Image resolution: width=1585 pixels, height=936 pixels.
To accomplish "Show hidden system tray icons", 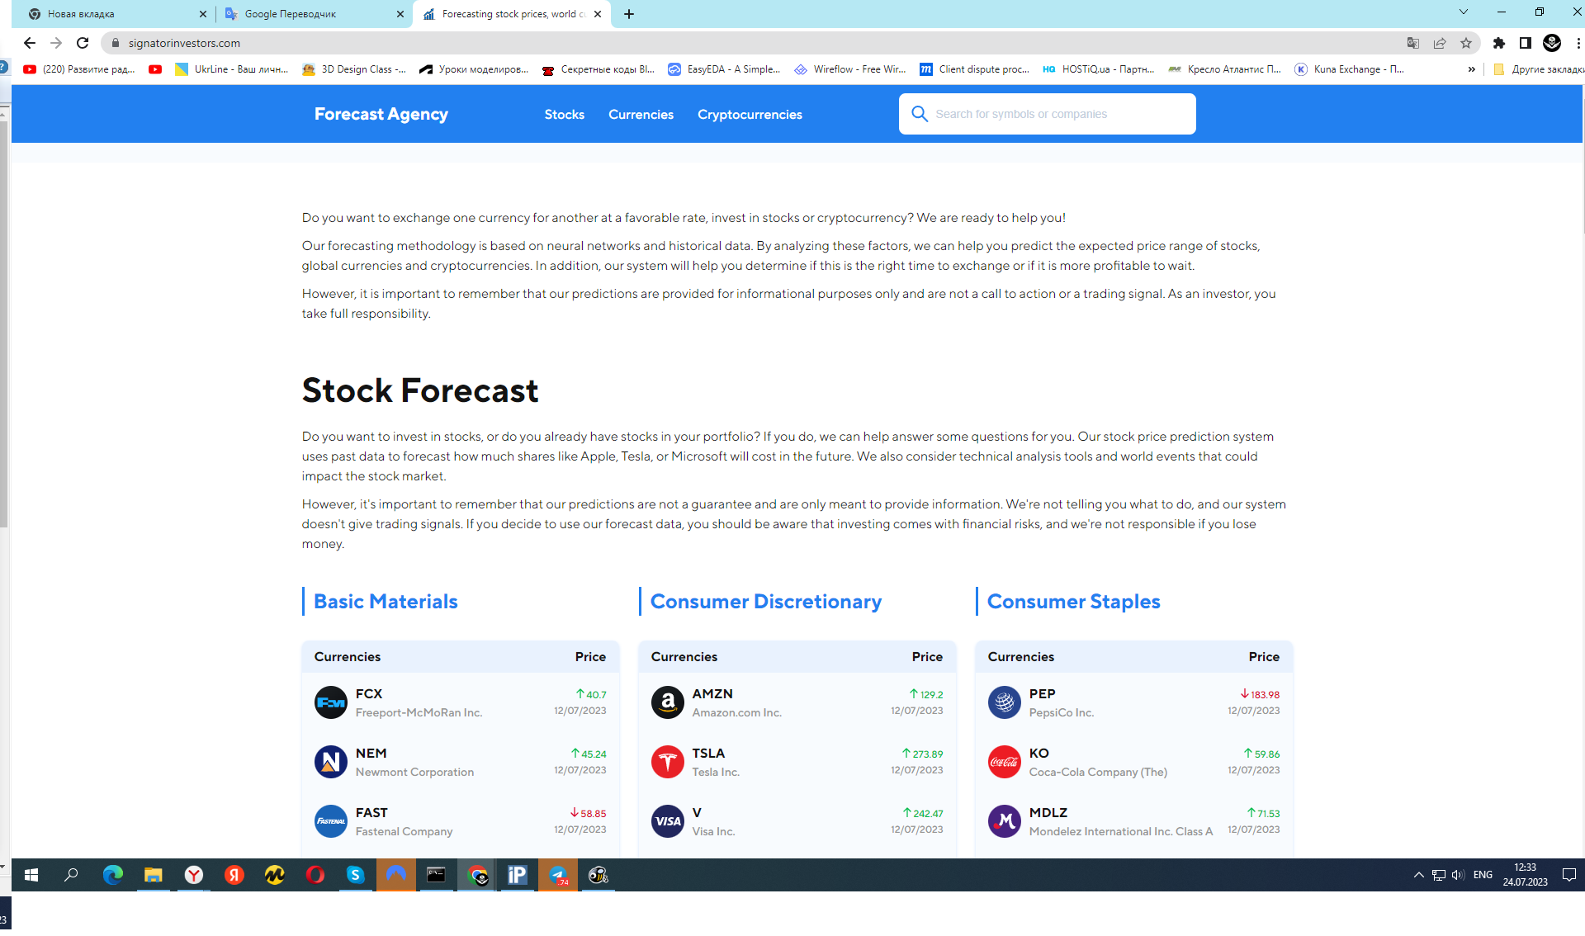I will (1418, 875).
